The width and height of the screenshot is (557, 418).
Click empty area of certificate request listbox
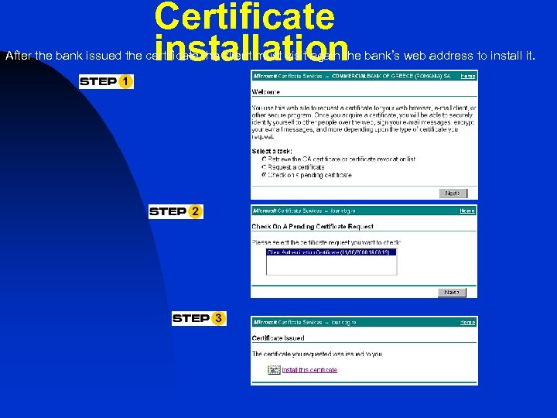(x=331, y=265)
